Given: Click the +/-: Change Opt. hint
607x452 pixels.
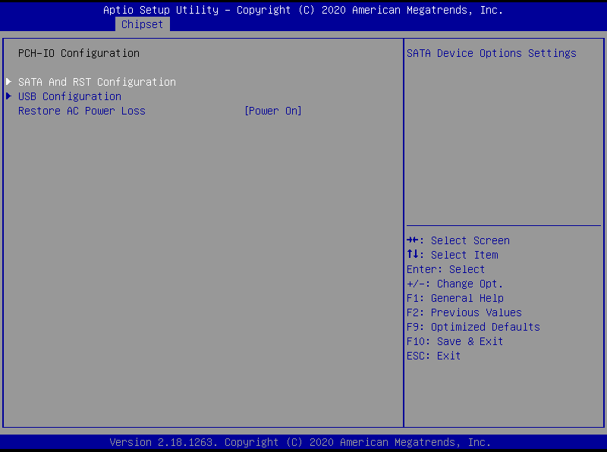Looking at the screenshot, I should [x=454, y=284].
